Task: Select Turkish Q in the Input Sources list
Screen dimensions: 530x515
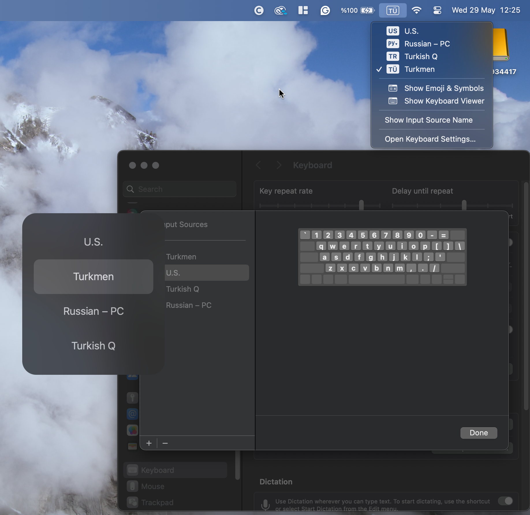Action: click(x=207, y=289)
